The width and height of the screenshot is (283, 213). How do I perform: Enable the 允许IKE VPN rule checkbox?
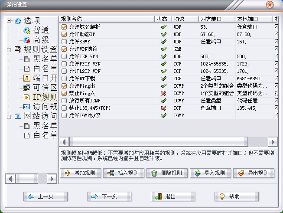tap(64, 56)
